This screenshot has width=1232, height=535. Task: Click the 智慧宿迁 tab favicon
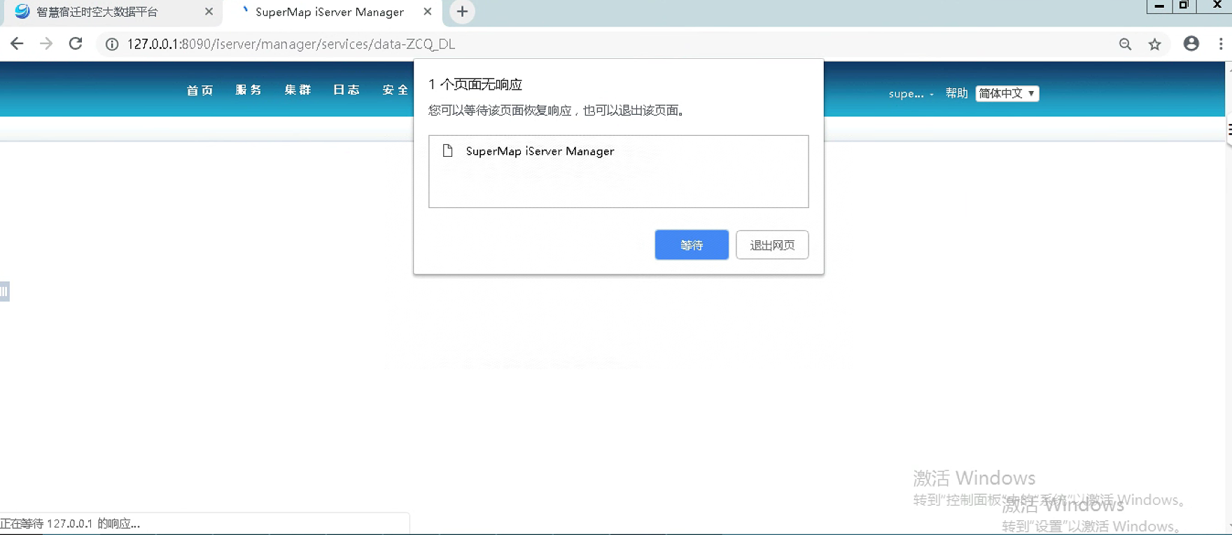click(x=22, y=12)
